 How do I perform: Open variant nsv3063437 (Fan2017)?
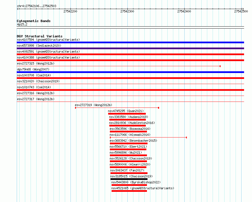[127, 170]
